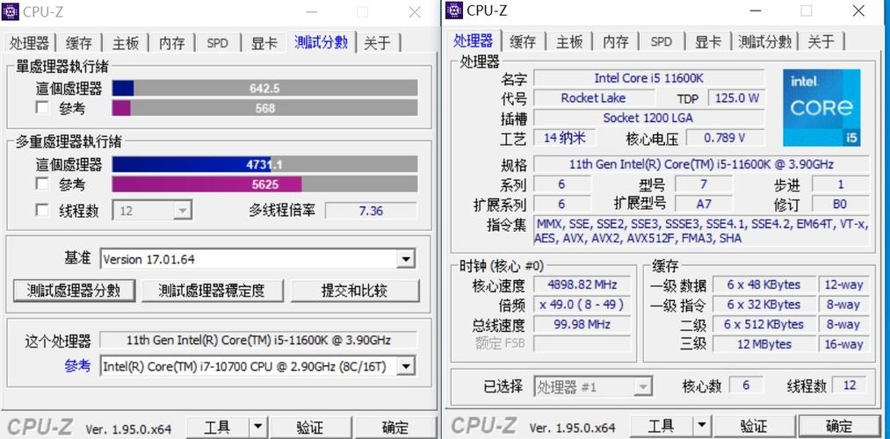The height and width of the screenshot is (439, 890).
Task: Open 工具 dropdown arrow in left window
Action: (x=257, y=426)
